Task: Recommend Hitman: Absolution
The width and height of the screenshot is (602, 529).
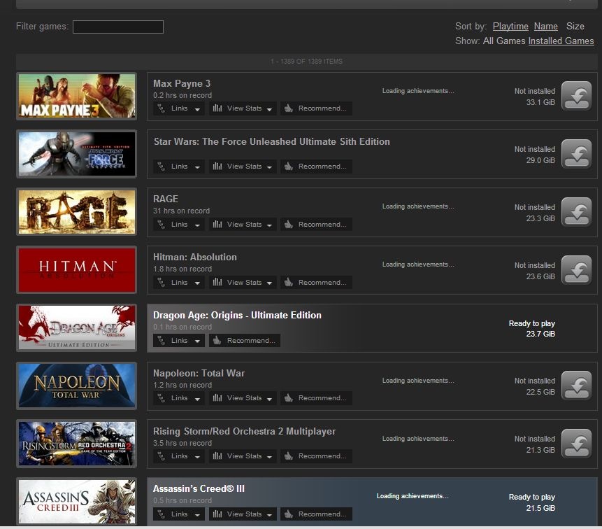Action: [x=316, y=283]
